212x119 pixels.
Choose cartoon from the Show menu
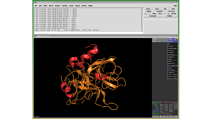click(171, 55)
